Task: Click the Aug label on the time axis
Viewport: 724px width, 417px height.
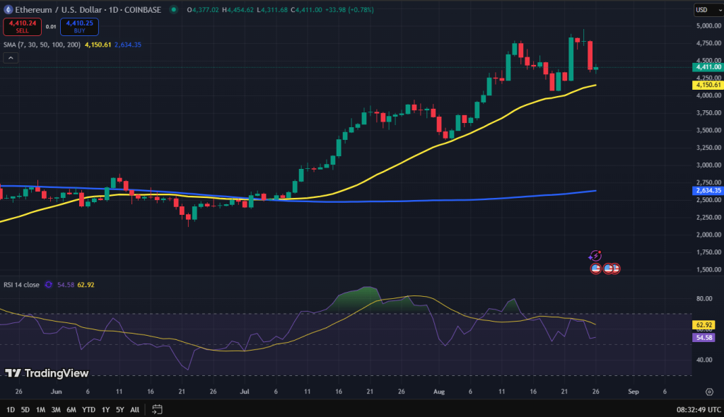Action: 439,392
